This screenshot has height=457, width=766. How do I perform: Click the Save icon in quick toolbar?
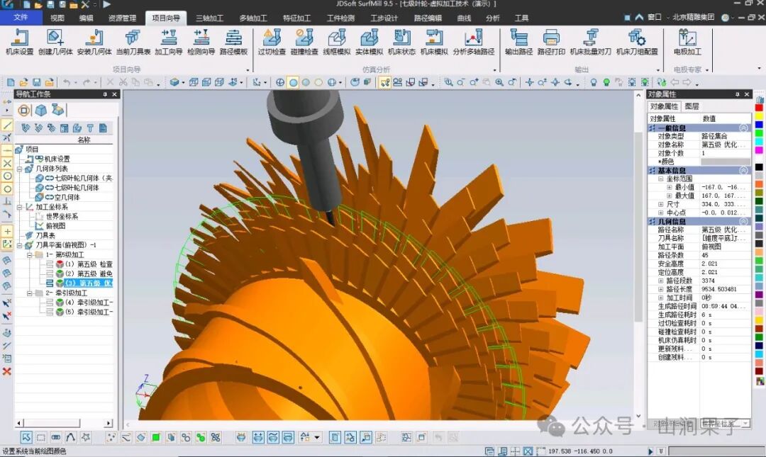50,4
